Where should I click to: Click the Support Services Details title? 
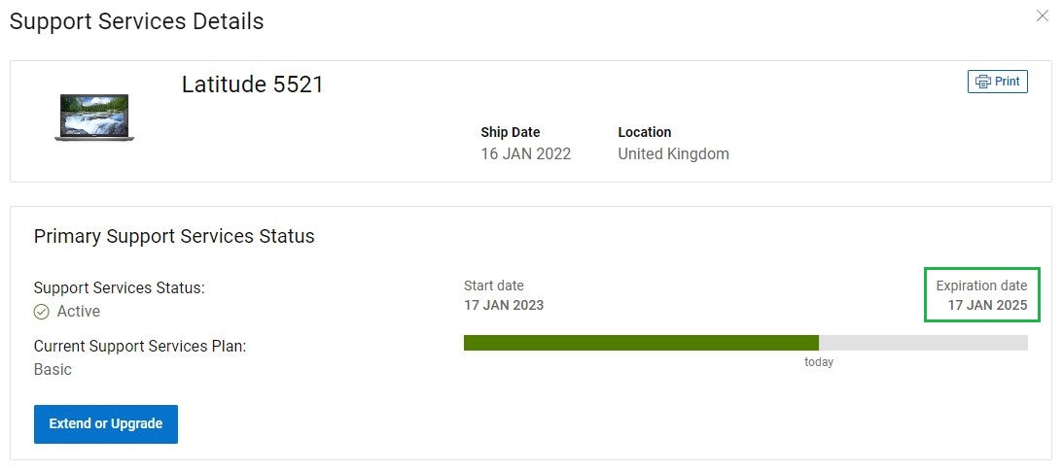pos(136,21)
